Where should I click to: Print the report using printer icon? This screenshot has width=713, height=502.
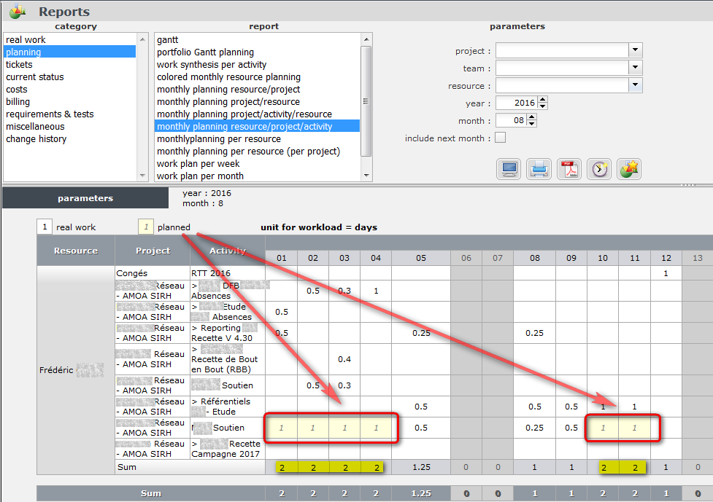[539, 169]
